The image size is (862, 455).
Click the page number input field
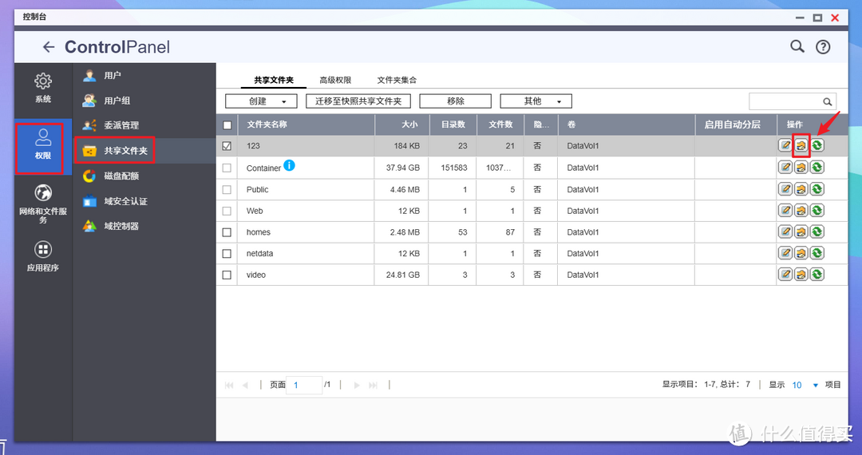304,385
